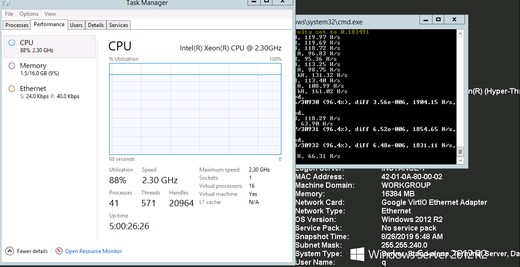Select the Performance tab
The height and width of the screenshot is (267, 520).
(x=49, y=24)
